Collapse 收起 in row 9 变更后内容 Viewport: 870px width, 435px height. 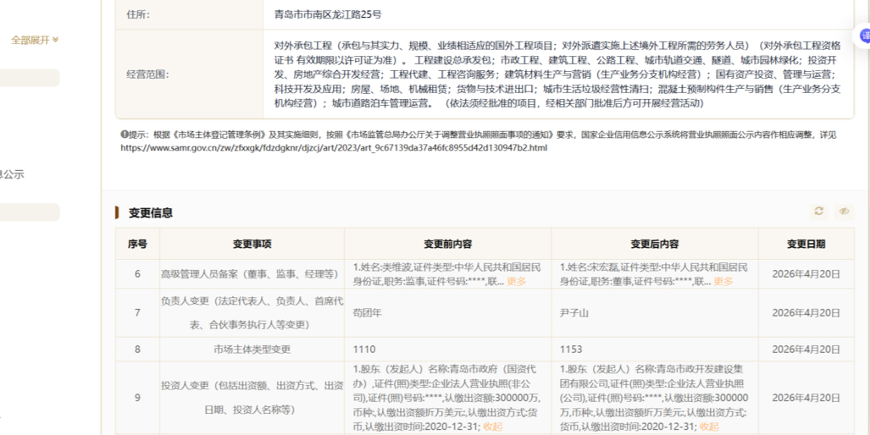[709, 427]
